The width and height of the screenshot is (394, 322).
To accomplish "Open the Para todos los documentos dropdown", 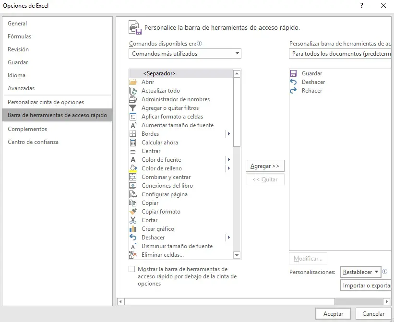I will [340, 53].
